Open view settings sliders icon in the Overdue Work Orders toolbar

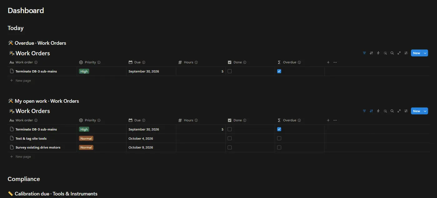[406, 53]
